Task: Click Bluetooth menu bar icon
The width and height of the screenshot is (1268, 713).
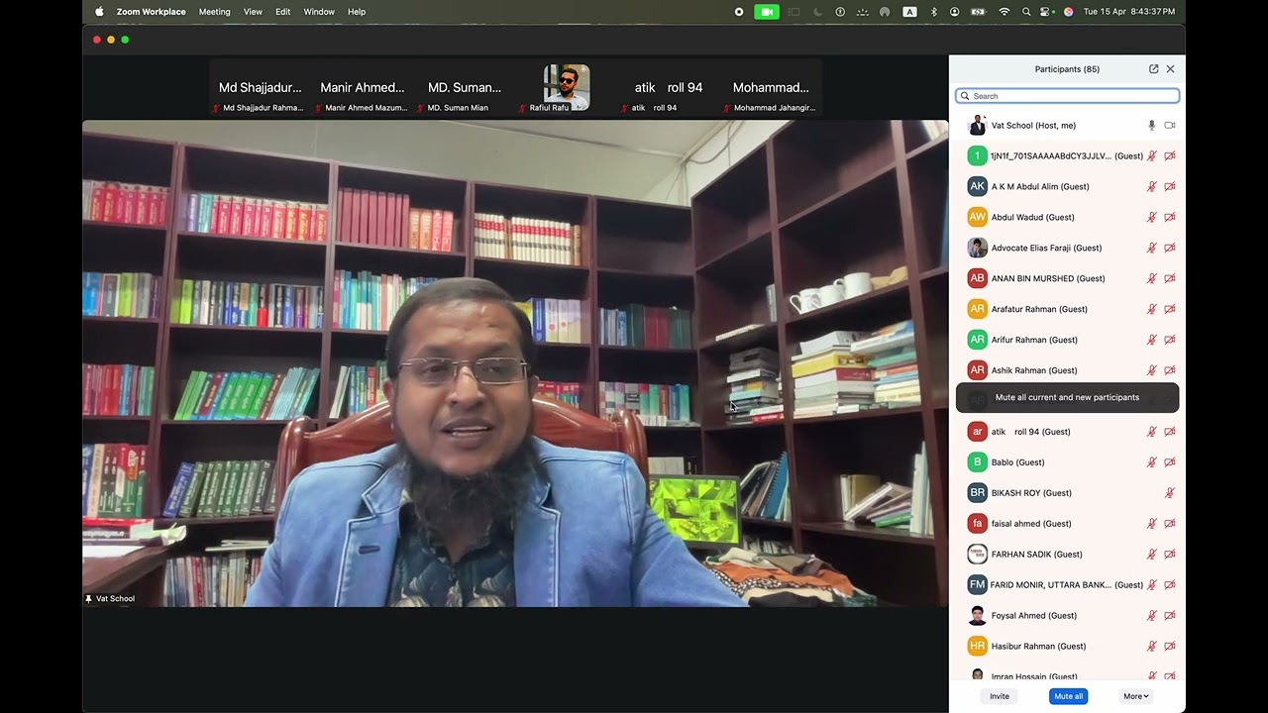Action: coord(933,12)
